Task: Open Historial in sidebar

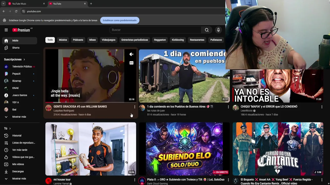Action: (20, 136)
